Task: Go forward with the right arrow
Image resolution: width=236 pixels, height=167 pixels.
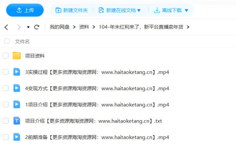Action: pyautogui.click(x=19, y=27)
